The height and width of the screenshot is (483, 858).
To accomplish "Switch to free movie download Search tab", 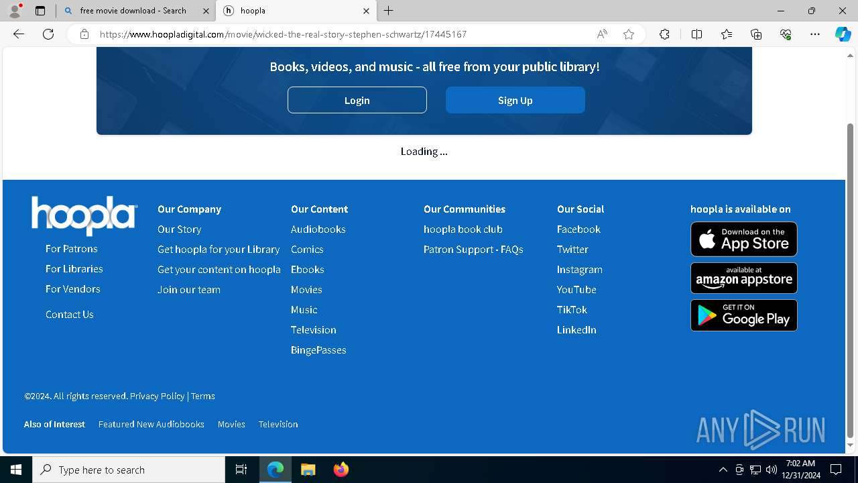I will (136, 11).
